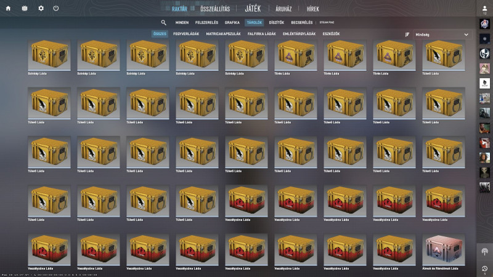Click the alien face friend avatar
This screenshot has height=277, width=493.
click(x=484, y=172)
